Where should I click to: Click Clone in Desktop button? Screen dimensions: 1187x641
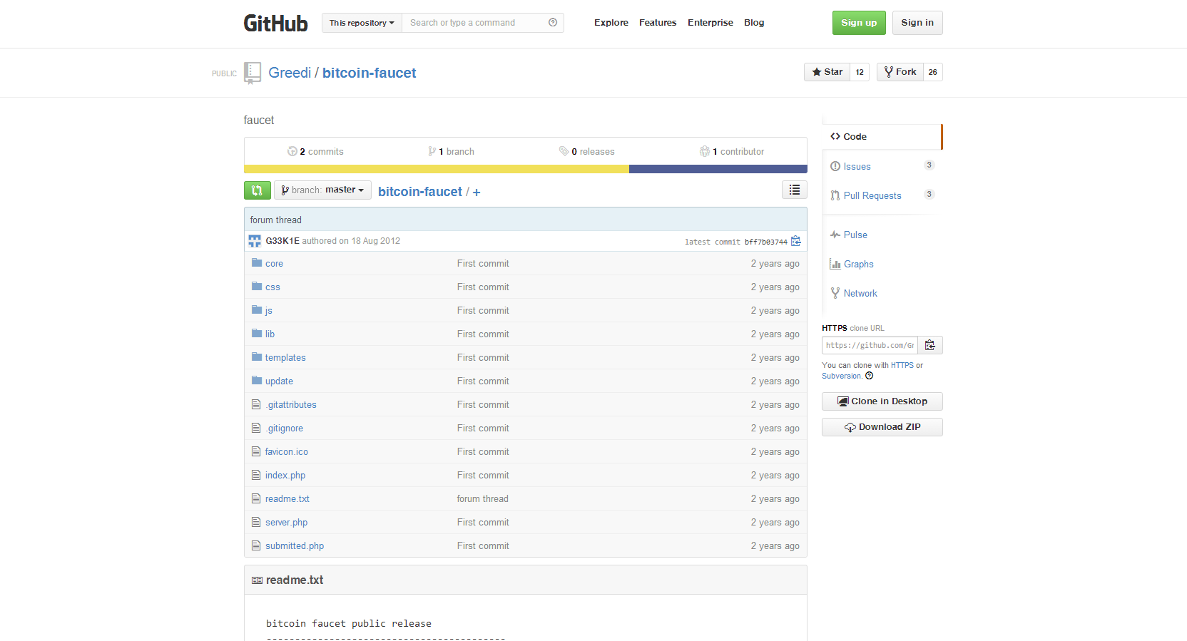click(x=882, y=401)
